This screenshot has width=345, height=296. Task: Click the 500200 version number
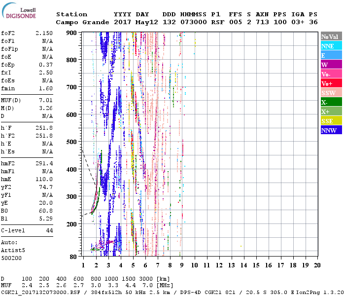pos(11,258)
